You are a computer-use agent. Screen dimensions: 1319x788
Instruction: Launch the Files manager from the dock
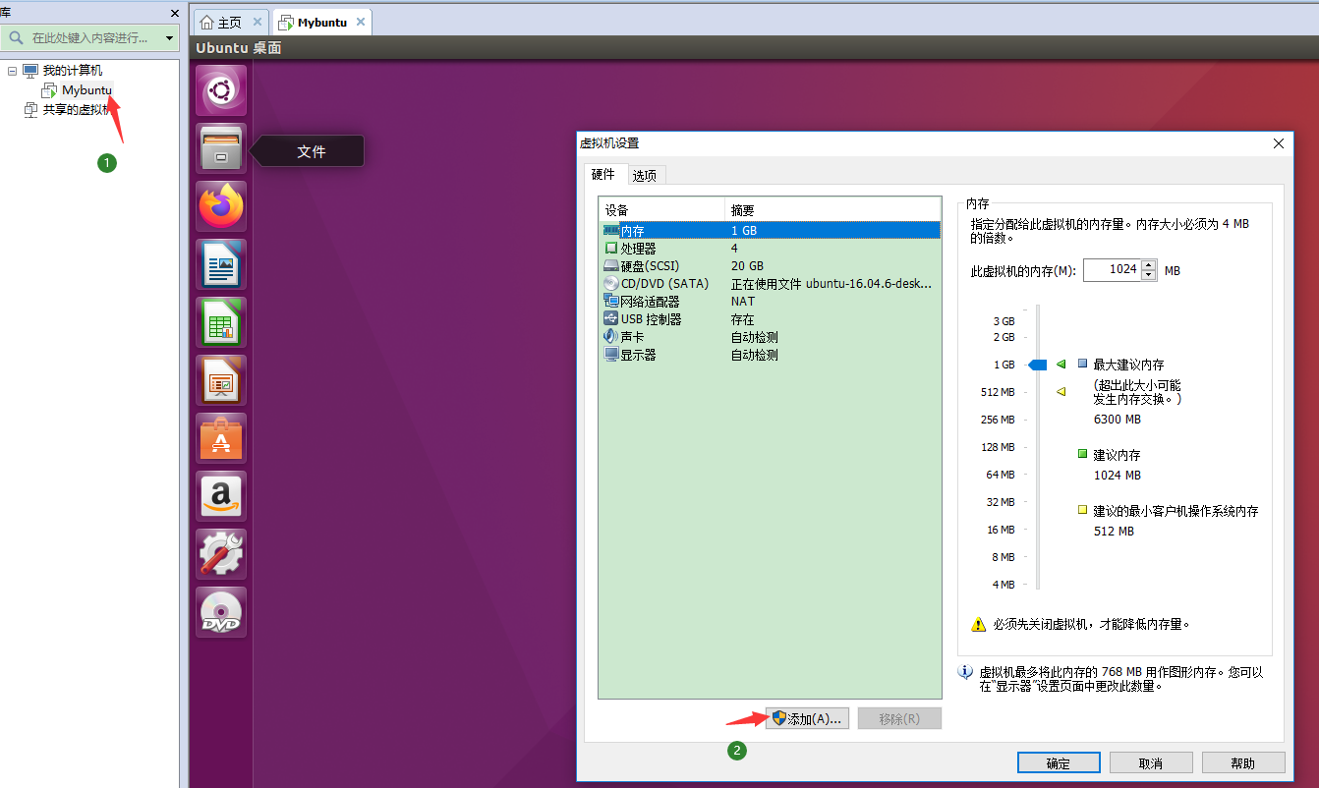click(221, 149)
